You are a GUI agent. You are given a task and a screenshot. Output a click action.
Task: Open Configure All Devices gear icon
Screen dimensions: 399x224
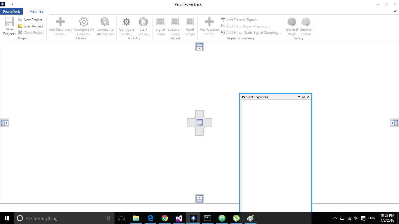click(x=84, y=22)
